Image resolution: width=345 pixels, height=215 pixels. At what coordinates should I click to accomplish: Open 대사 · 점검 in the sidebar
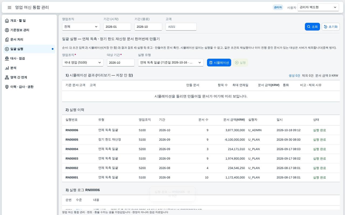29,58
